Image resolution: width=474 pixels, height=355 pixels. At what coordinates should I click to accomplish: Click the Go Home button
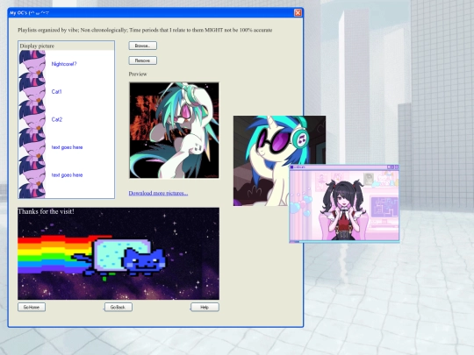[x=32, y=307]
